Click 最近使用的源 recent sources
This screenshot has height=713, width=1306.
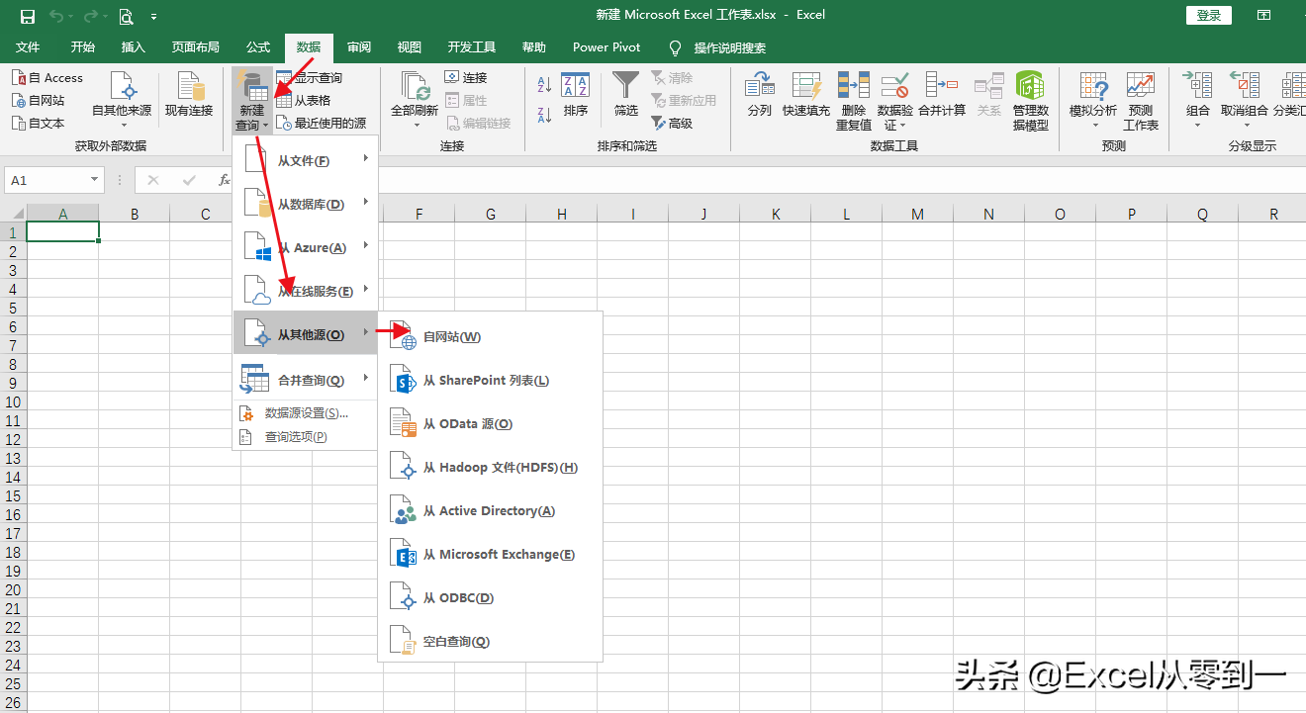pos(322,124)
